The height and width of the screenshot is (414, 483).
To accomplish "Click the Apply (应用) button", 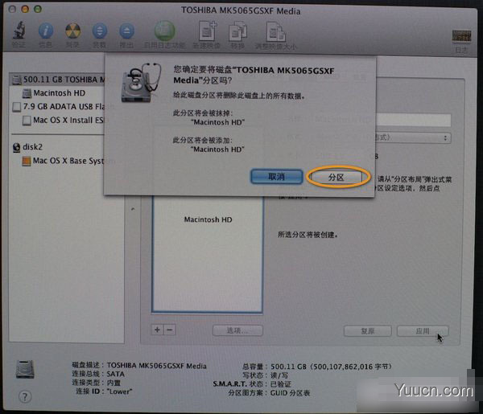I will (423, 331).
